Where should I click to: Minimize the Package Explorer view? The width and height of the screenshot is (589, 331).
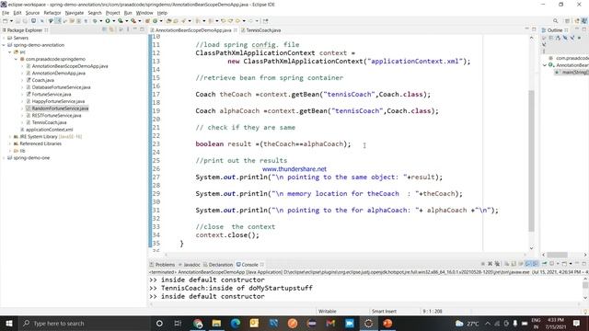pos(135,29)
